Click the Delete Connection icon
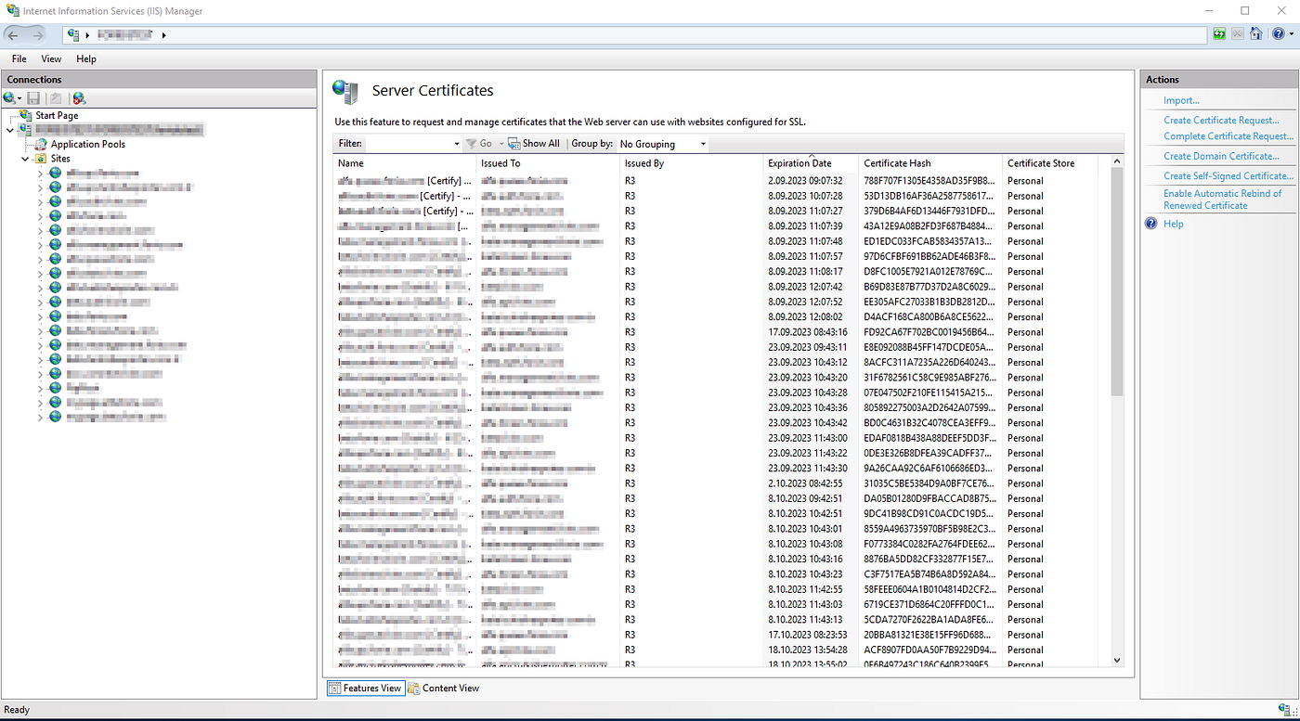This screenshot has height=721, width=1300. (78, 98)
